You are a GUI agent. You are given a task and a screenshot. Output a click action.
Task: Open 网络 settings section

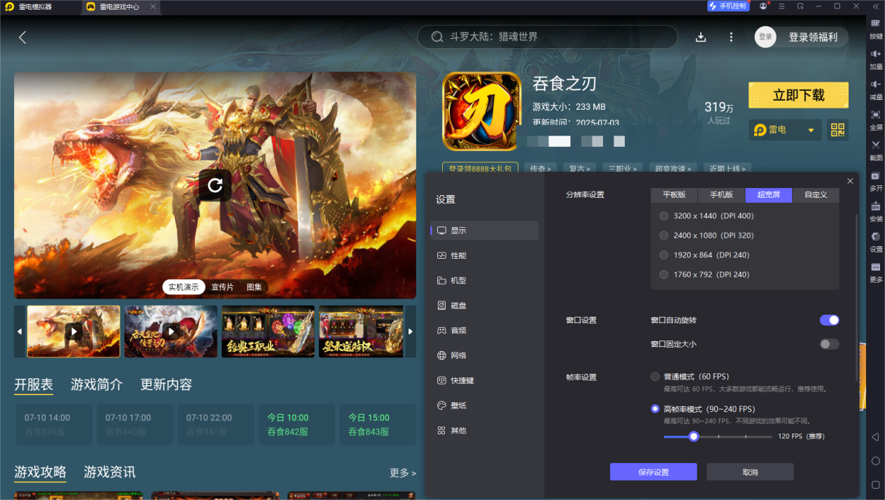(485, 355)
